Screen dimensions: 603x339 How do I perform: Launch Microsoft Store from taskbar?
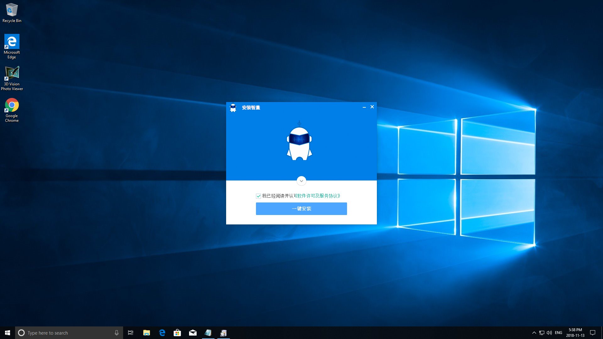[177, 333]
